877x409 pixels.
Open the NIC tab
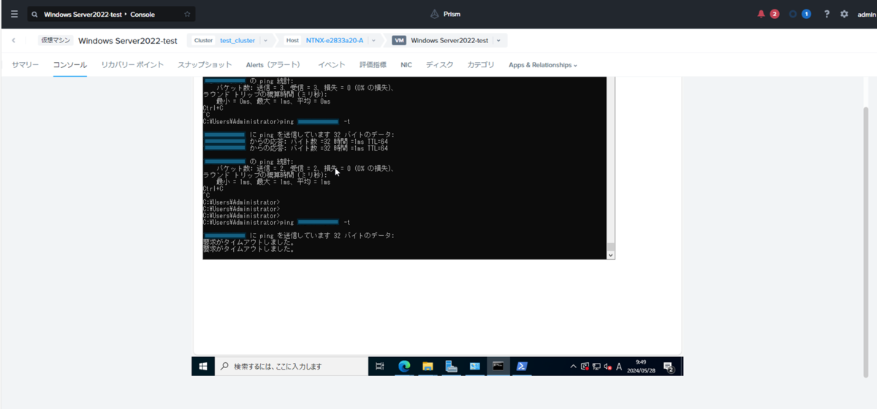[406, 65]
